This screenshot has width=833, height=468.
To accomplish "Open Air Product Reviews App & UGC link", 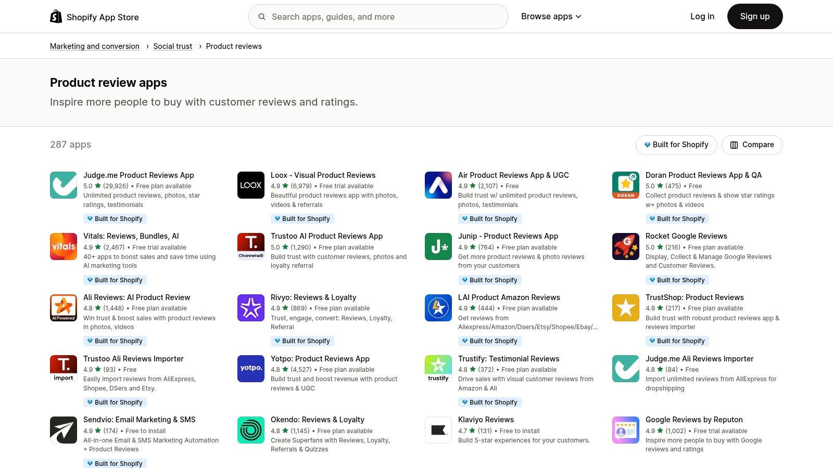I will click(513, 175).
